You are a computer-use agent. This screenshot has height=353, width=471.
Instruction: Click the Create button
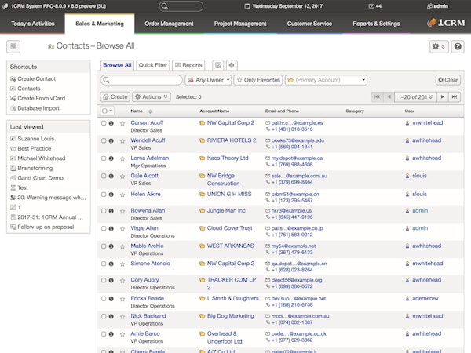point(115,97)
